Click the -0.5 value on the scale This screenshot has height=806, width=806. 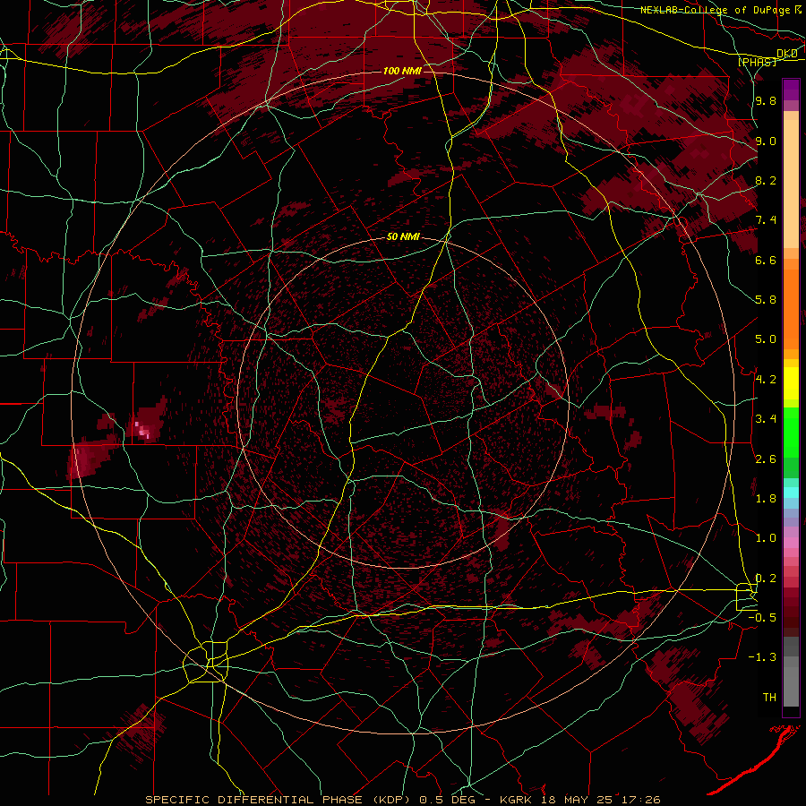point(762,618)
